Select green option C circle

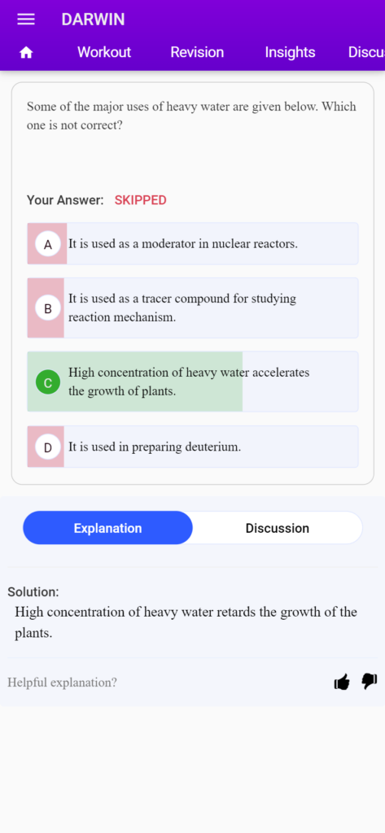[48, 382]
